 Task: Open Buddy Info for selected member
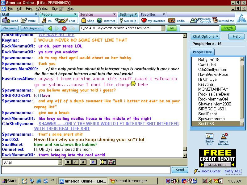210,139
